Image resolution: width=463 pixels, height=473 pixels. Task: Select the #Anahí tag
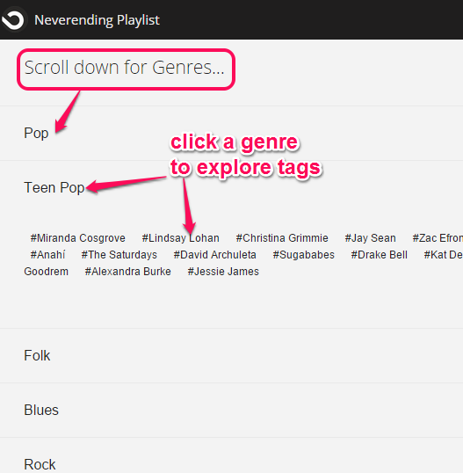47,255
